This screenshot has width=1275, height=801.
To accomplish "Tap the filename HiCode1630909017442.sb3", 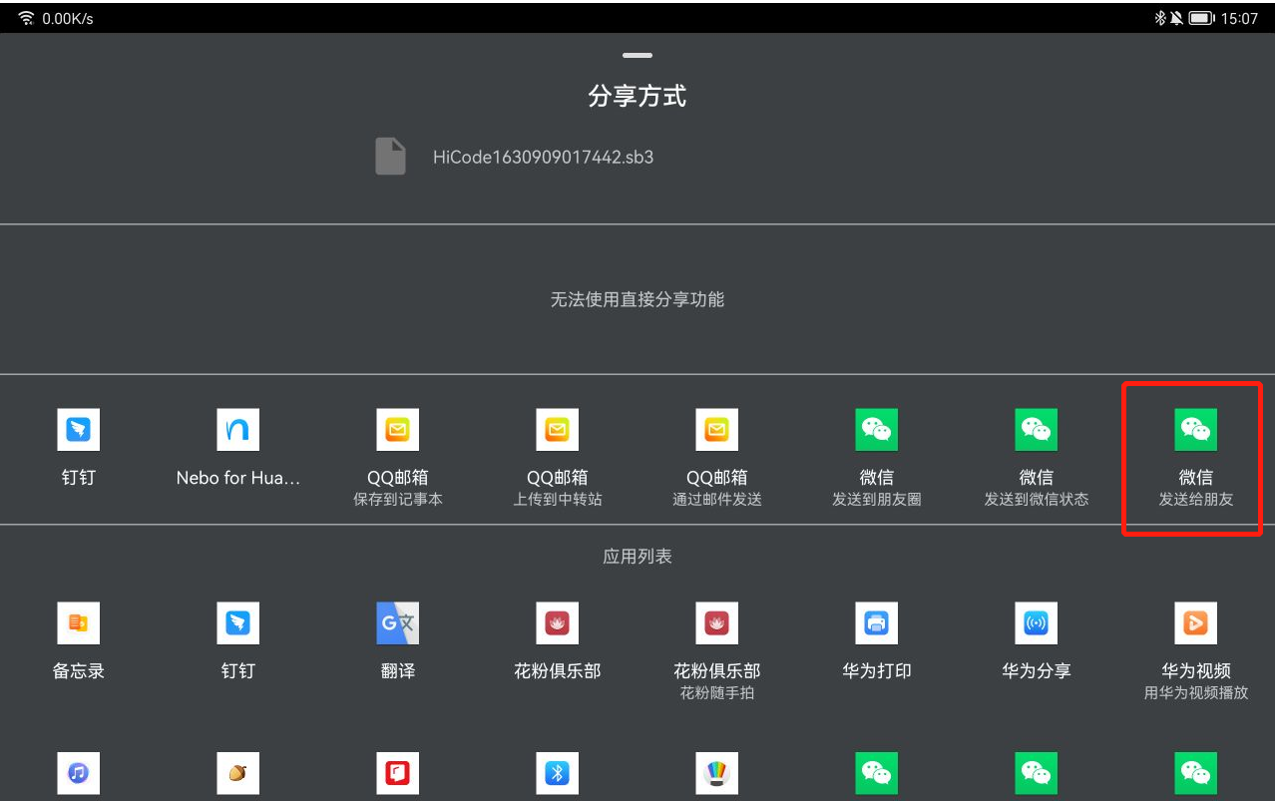I will click(544, 157).
